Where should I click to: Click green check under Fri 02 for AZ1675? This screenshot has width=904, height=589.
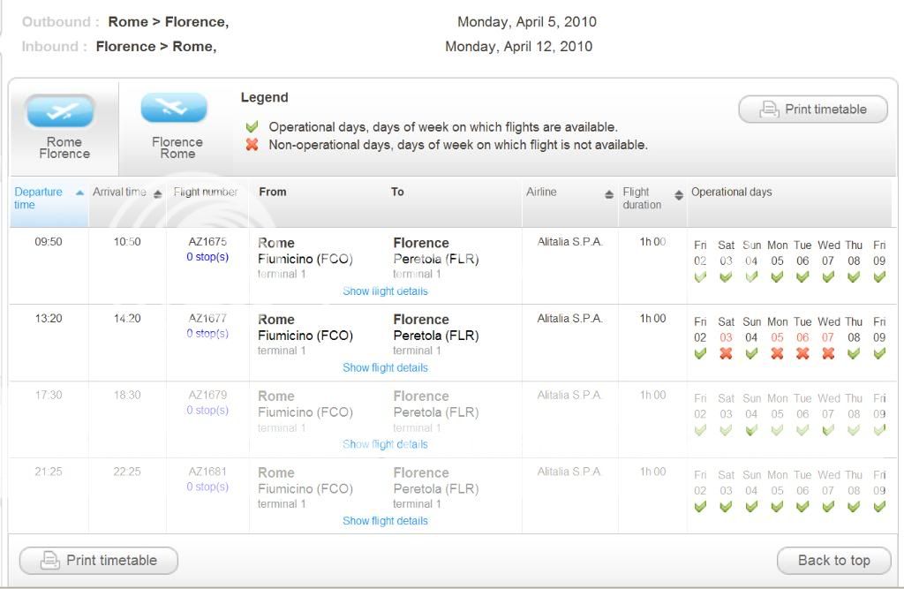pos(700,276)
